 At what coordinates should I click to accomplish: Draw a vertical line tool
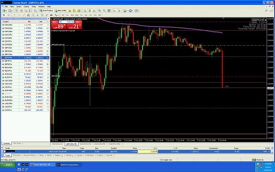15,15
